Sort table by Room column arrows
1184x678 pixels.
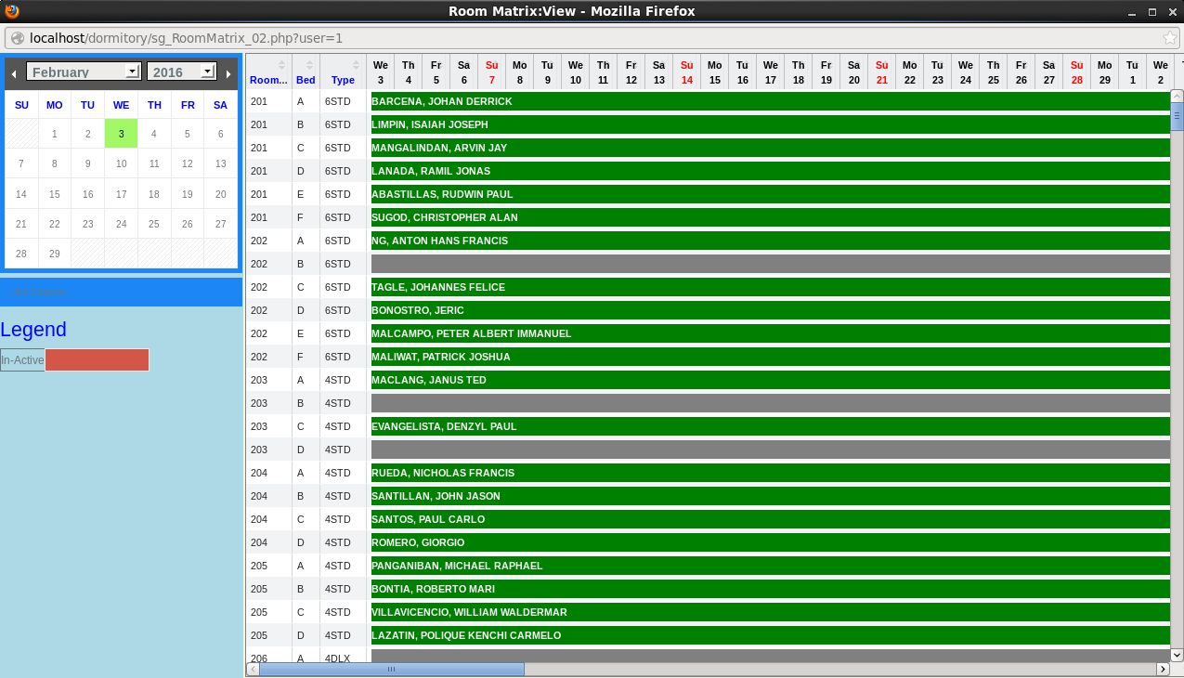coord(281,65)
